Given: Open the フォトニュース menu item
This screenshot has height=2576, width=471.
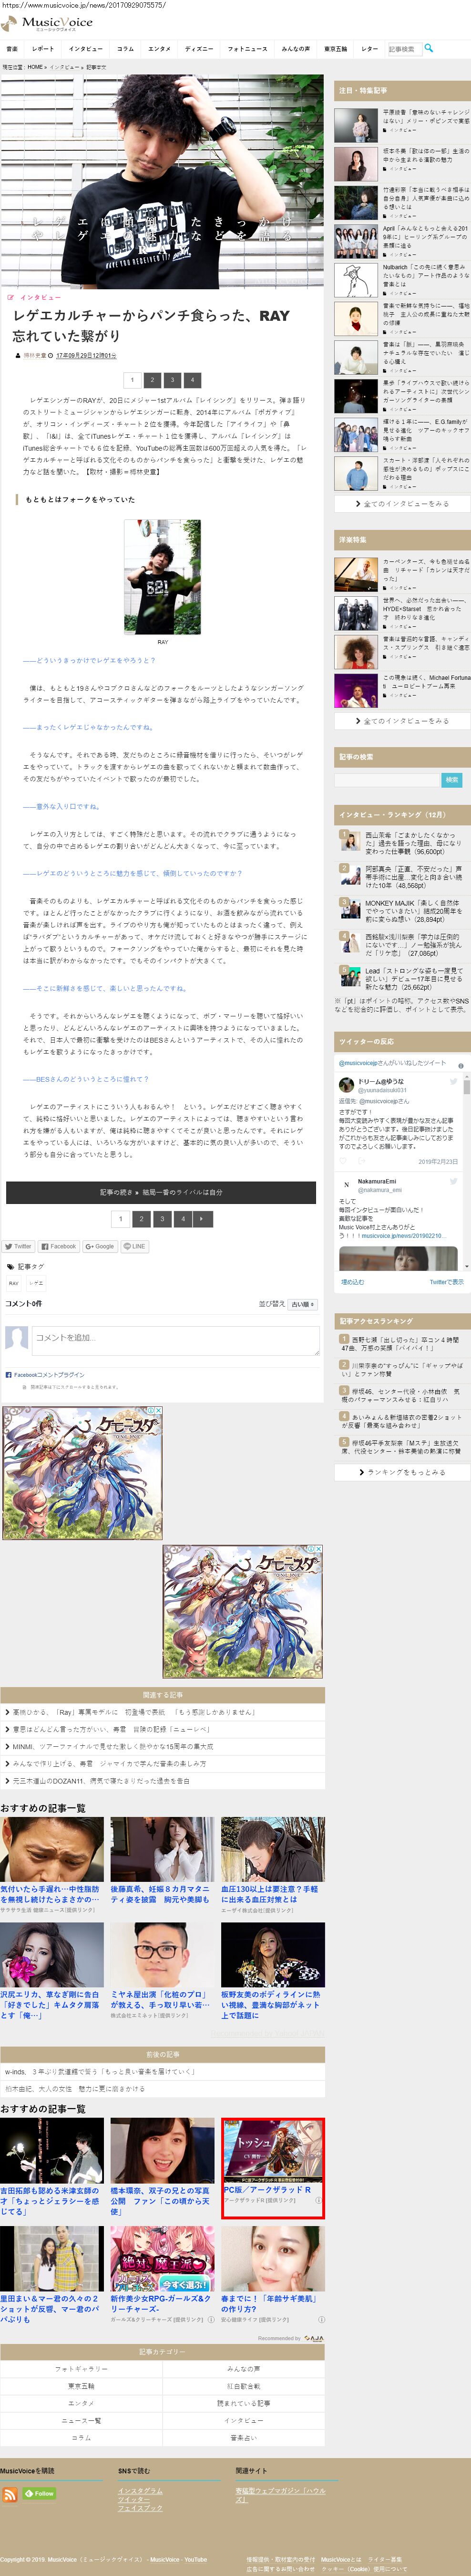Looking at the screenshot, I should pos(247,48).
